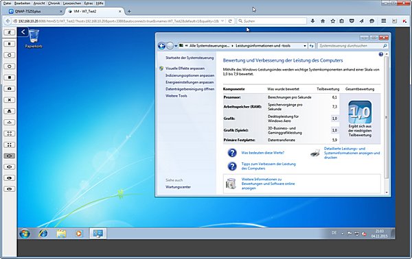
Task: Open the Hilfe menu
Action: point(100,3)
